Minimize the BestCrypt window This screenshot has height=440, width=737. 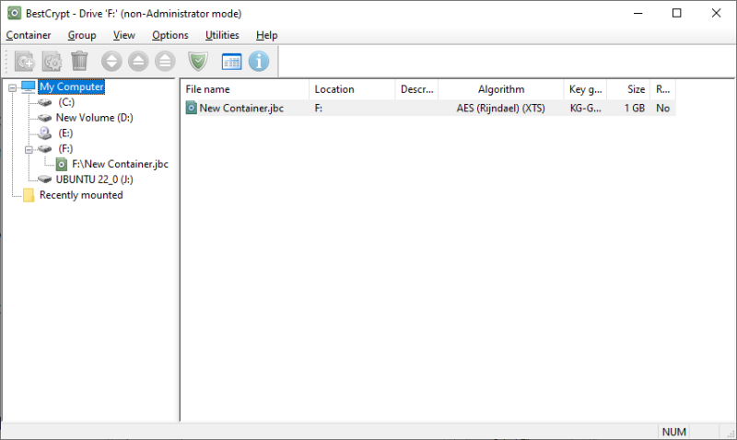tap(638, 13)
